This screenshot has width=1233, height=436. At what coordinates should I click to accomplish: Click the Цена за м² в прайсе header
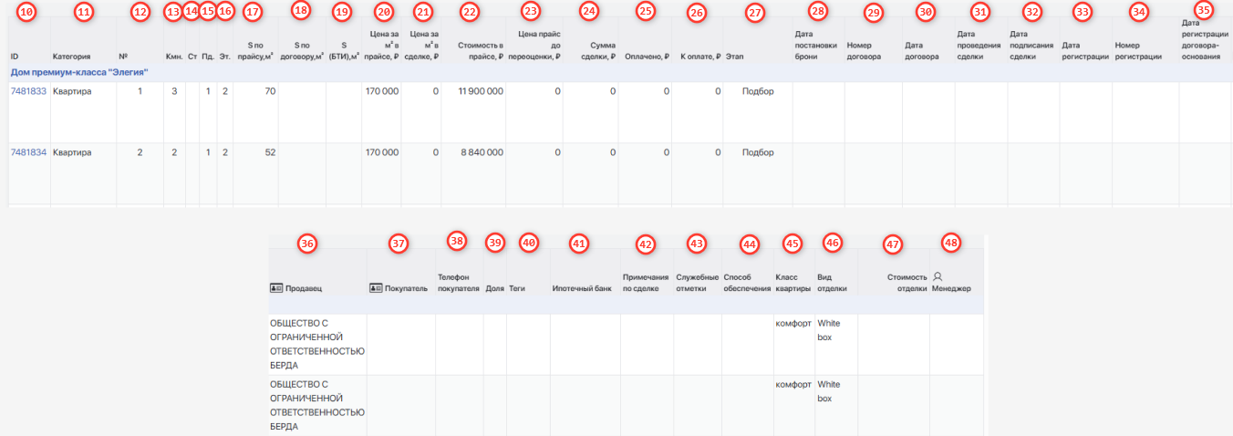tap(381, 45)
